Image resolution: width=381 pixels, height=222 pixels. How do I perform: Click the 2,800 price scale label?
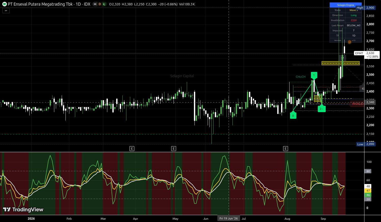pyautogui.click(x=370, y=24)
